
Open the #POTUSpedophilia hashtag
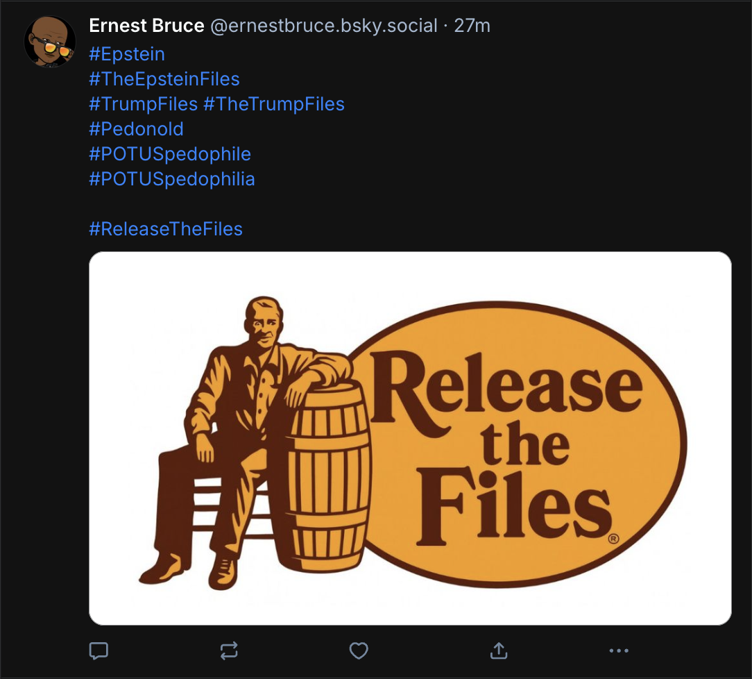(x=172, y=179)
